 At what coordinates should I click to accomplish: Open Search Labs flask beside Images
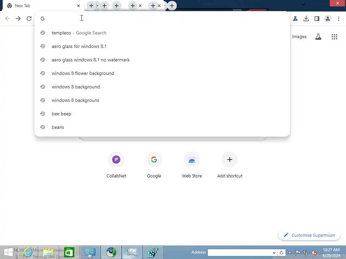318,36
